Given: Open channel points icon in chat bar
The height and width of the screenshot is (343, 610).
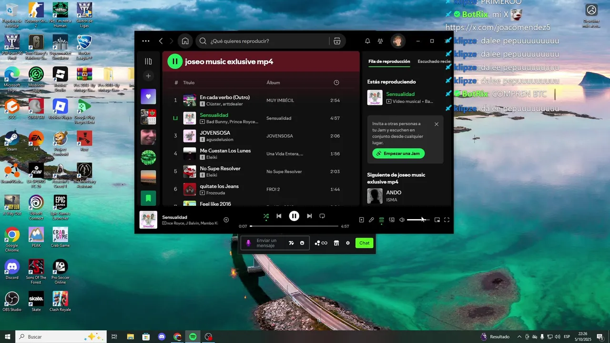Looking at the screenshot, I should coord(321,243).
